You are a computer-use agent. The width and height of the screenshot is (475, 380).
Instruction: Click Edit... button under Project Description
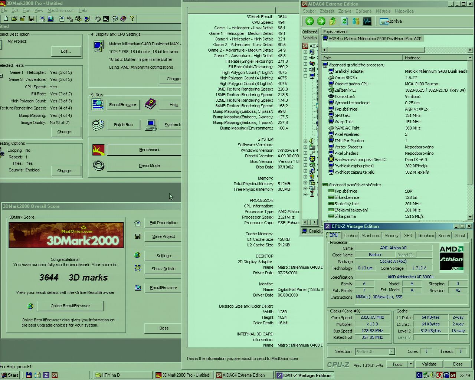tap(66, 51)
